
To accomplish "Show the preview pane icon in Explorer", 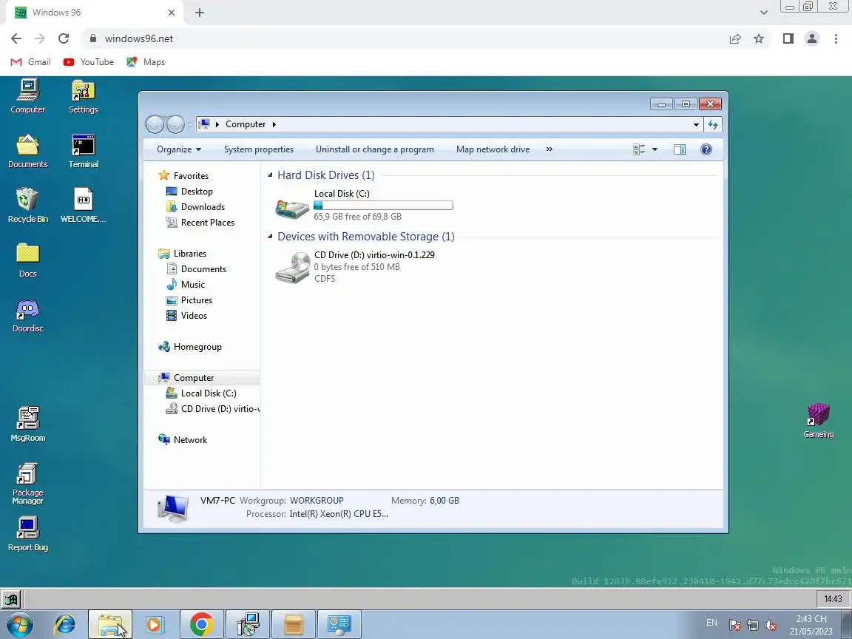I will pos(679,149).
